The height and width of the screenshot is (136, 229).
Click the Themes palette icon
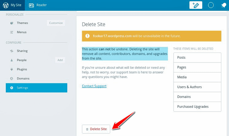12,23
